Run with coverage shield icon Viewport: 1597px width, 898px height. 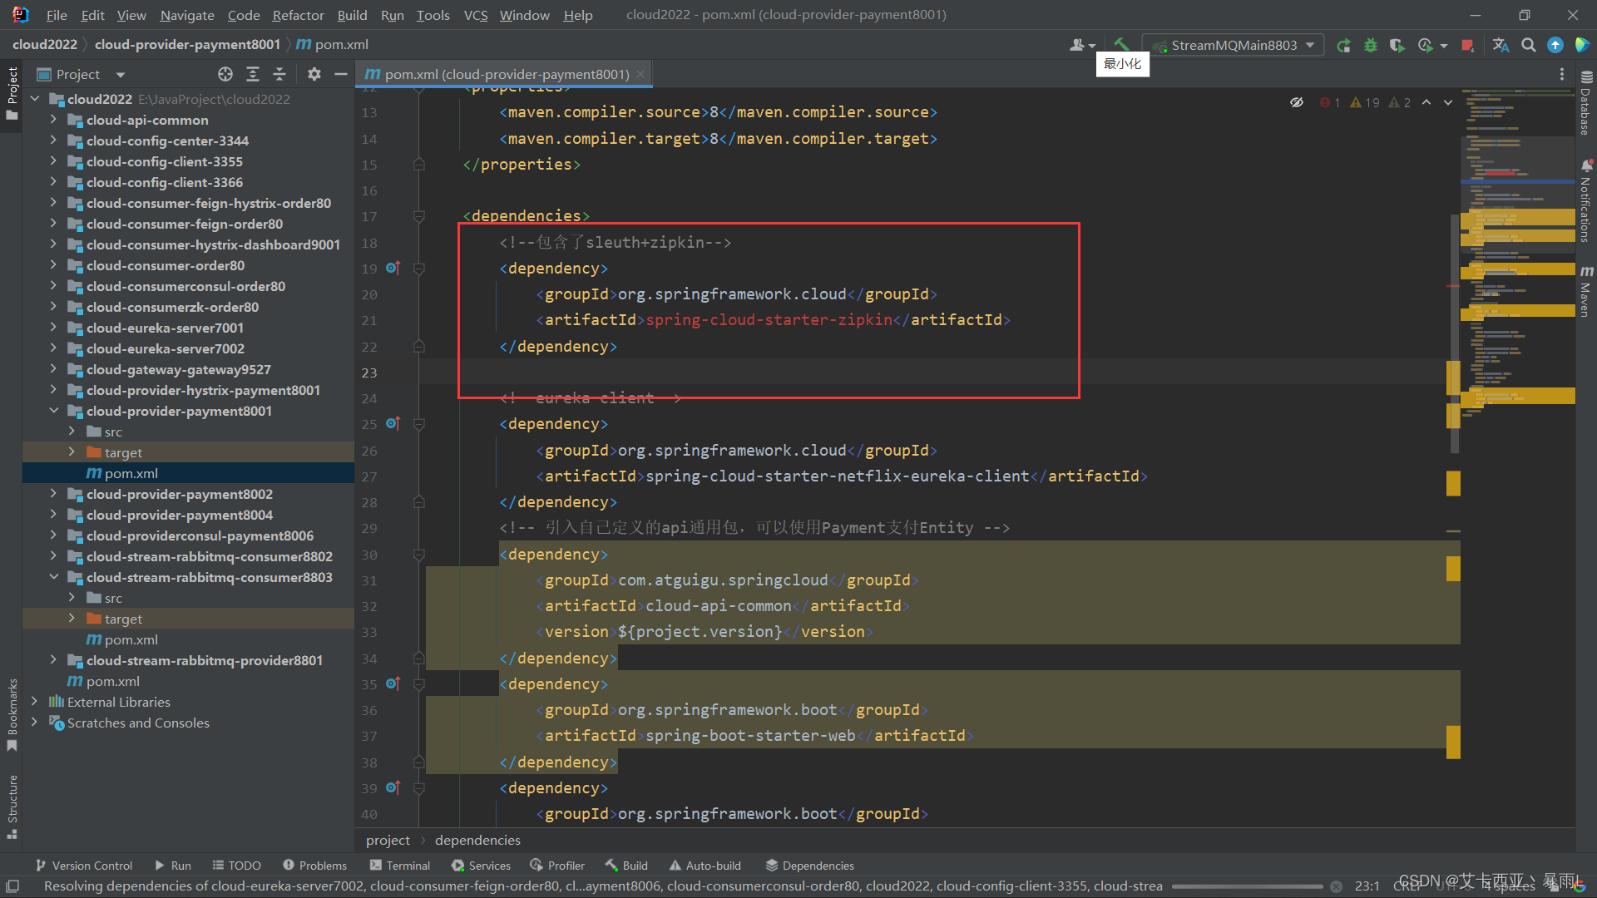tap(1397, 46)
